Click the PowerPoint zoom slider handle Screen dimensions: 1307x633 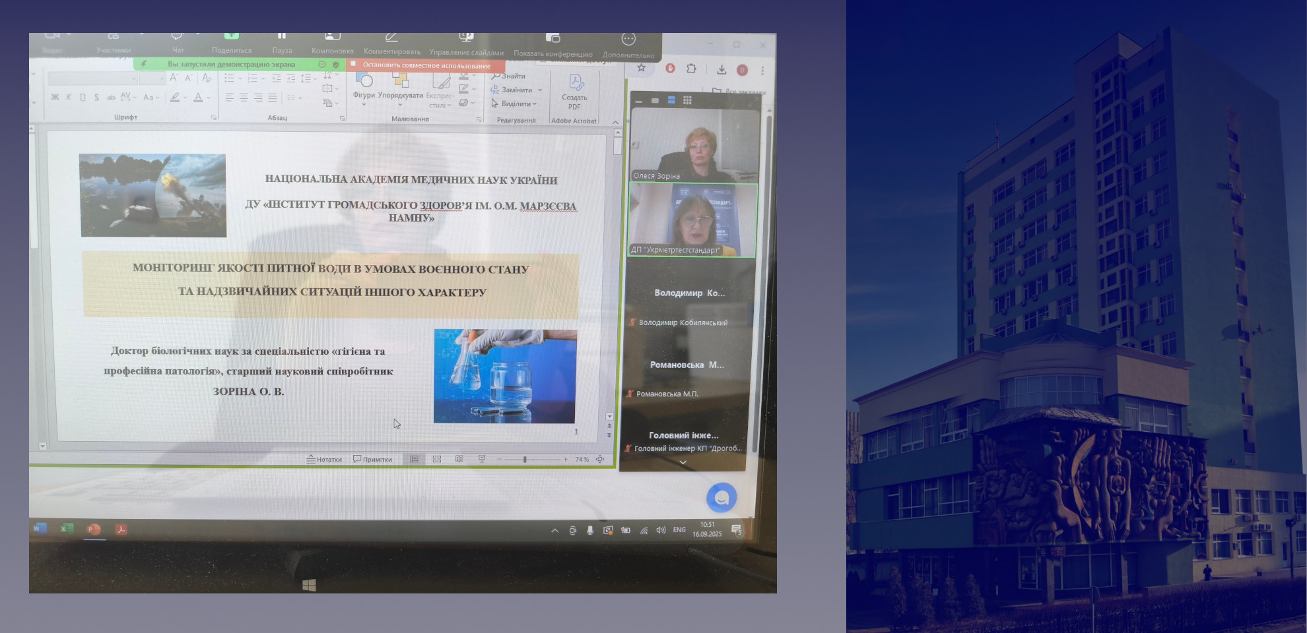tap(525, 459)
